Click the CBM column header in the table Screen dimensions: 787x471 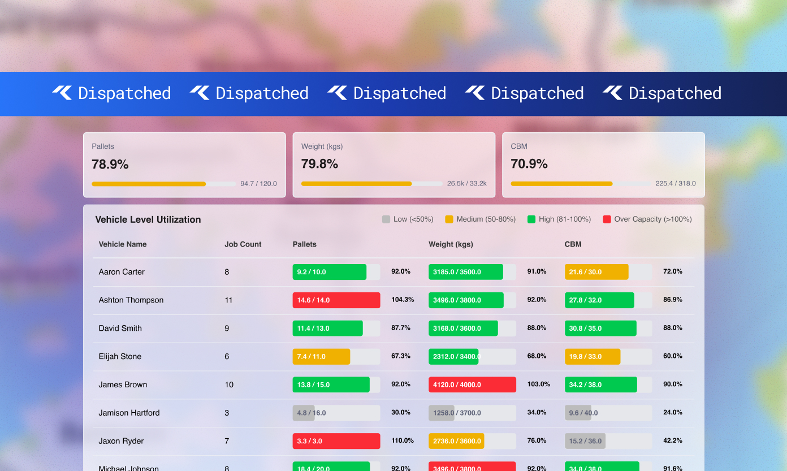pyautogui.click(x=573, y=244)
